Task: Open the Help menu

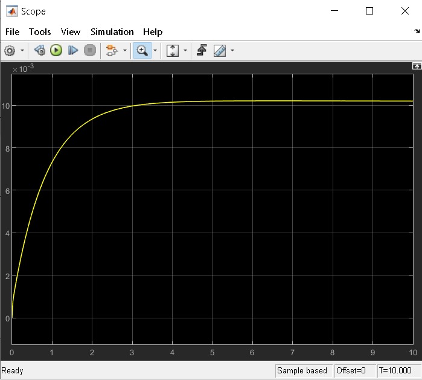Action: (x=153, y=32)
